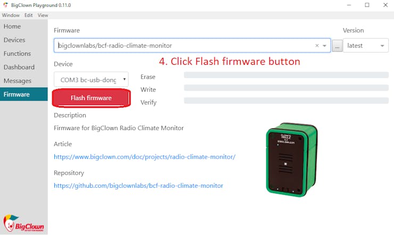This screenshot has height=235, width=394.
Task: Open the COM3 bc-usb-dongle device dropdown
Action: (x=91, y=80)
